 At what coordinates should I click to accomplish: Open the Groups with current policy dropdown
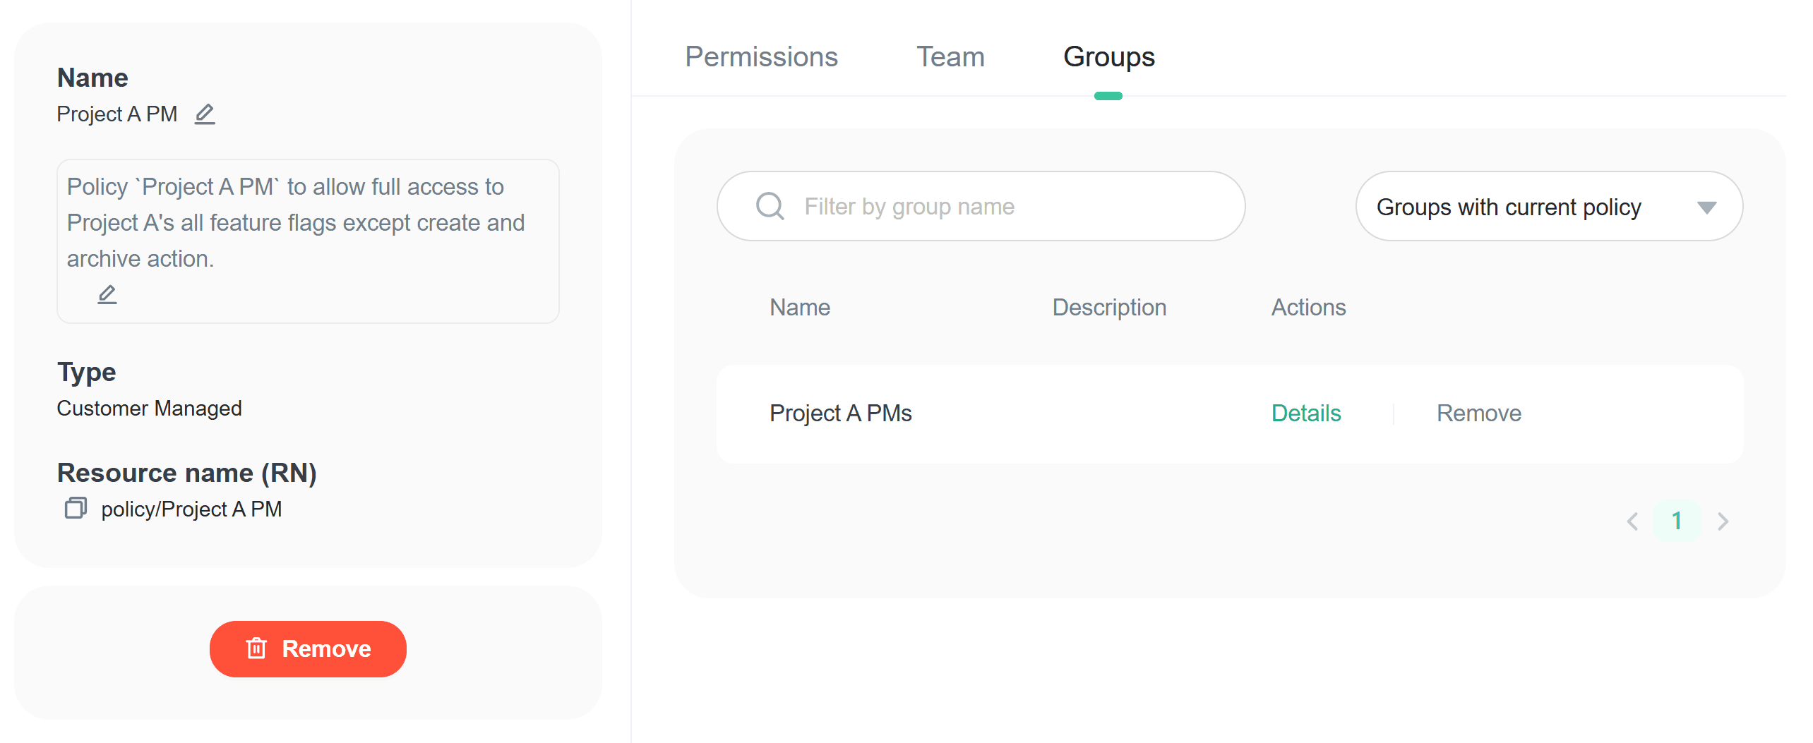coord(1548,207)
